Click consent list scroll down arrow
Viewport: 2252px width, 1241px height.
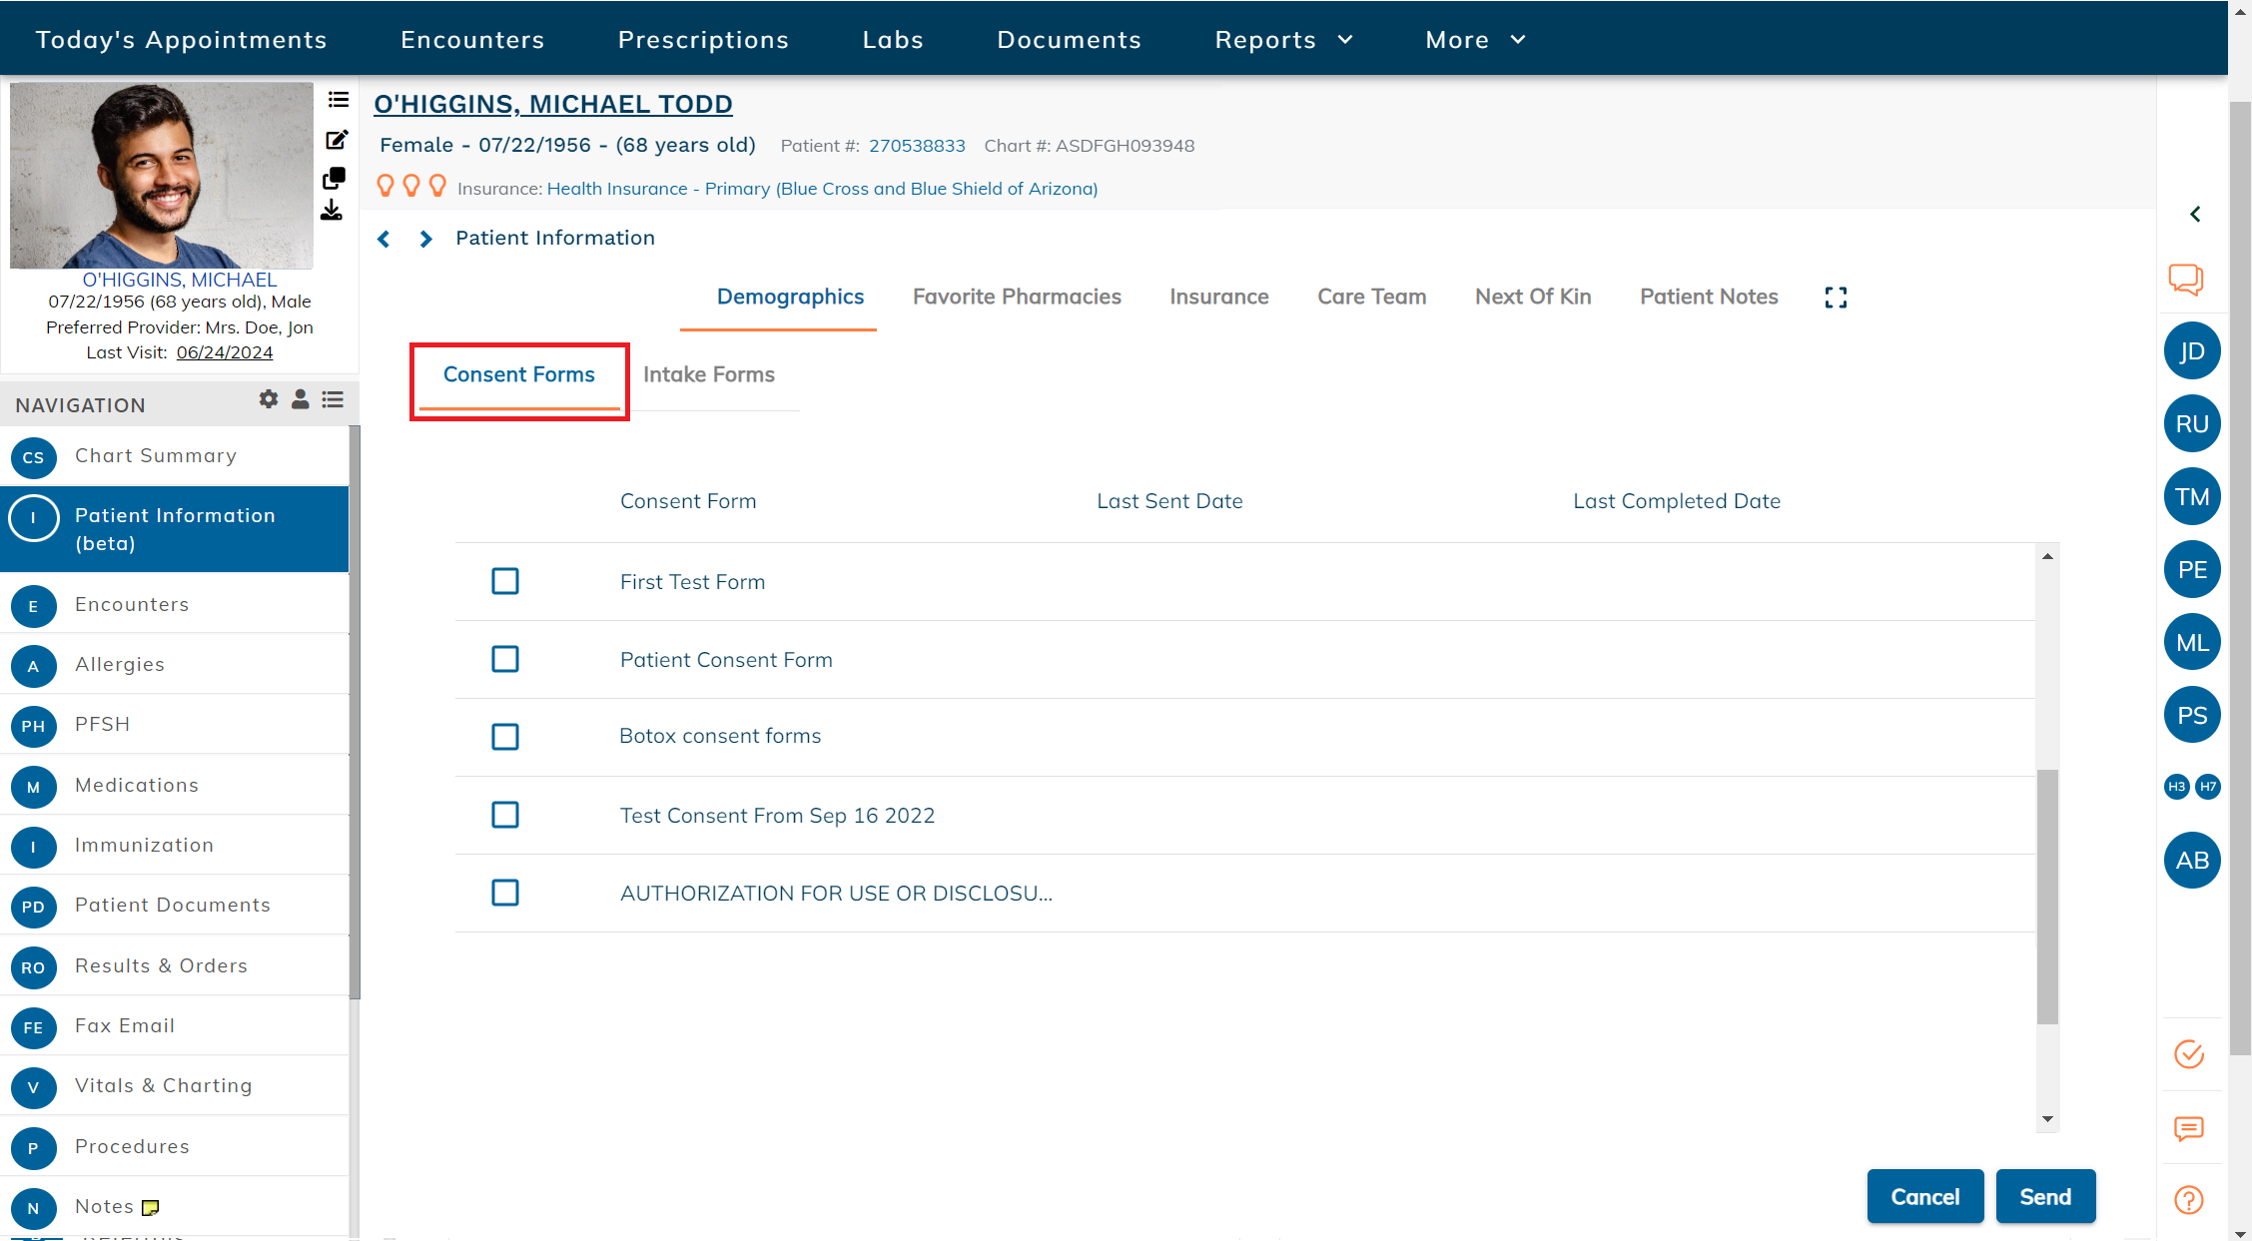2047,1119
